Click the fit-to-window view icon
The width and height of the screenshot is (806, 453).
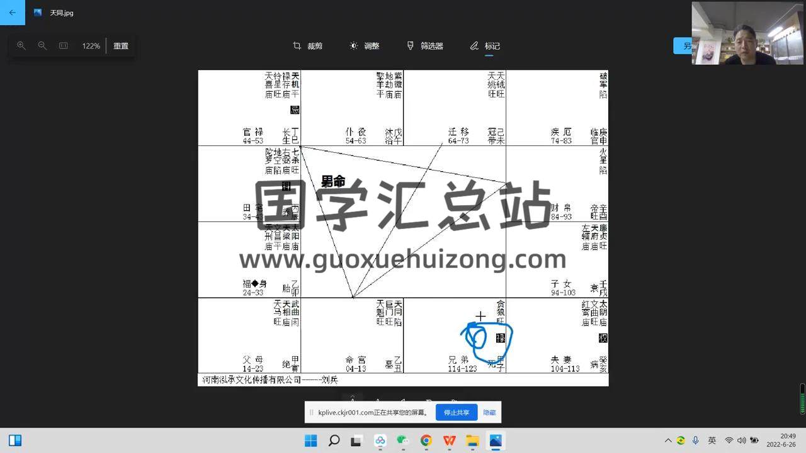(63, 46)
